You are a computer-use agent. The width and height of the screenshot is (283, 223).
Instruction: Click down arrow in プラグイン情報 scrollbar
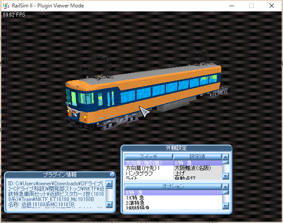109,205
